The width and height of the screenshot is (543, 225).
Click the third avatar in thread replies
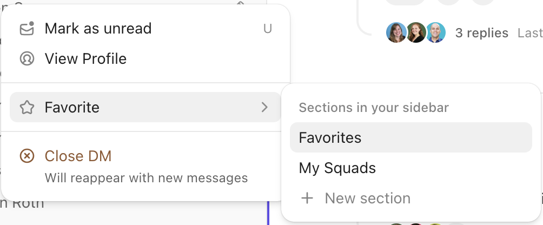pyautogui.click(x=435, y=33)
